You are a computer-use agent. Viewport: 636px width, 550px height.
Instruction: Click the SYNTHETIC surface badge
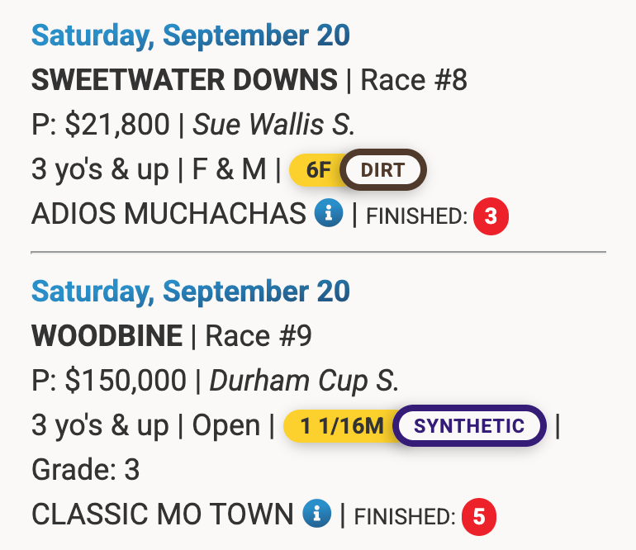tap(468, 426)
